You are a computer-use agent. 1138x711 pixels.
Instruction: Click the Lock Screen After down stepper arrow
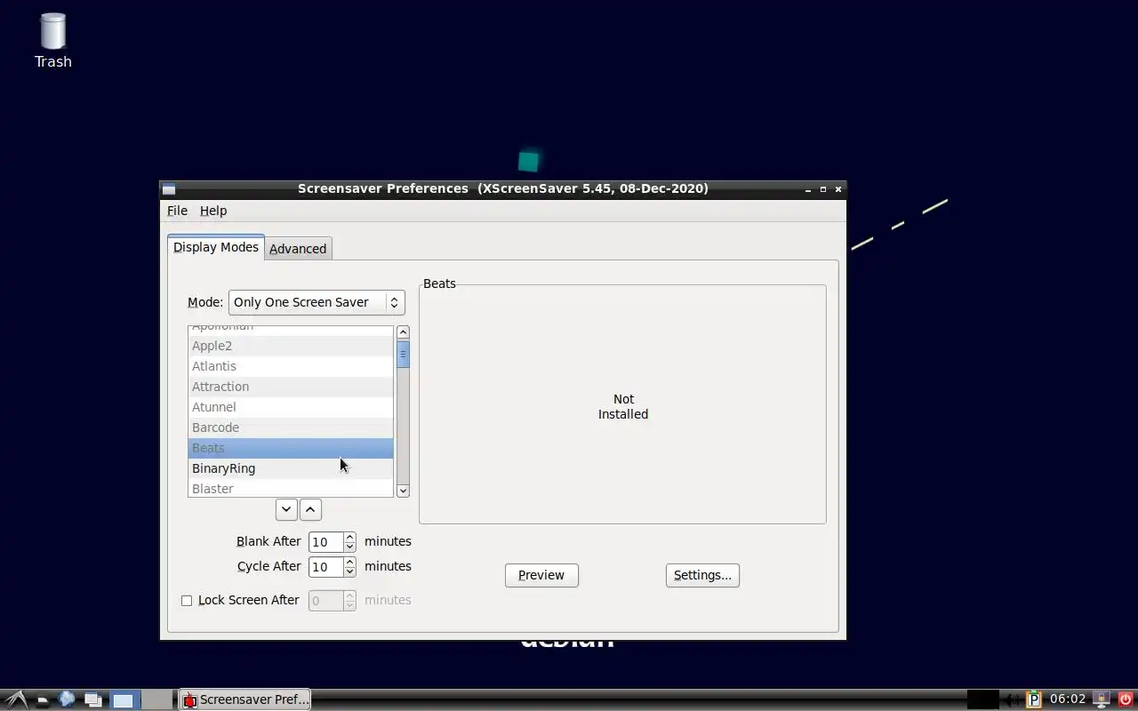(349, 605)
